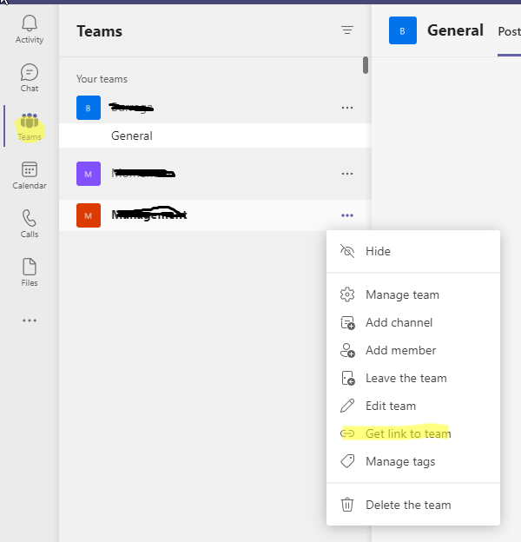This screenshot has height=542, width=521.
Task: Click the filter icon beside Teams heading
Action: [347, 30]
